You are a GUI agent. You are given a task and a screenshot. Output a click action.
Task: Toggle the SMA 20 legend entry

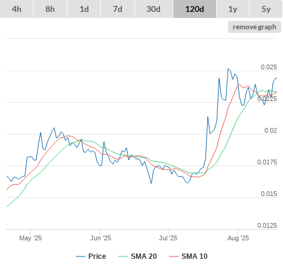(x=137, y=256)
